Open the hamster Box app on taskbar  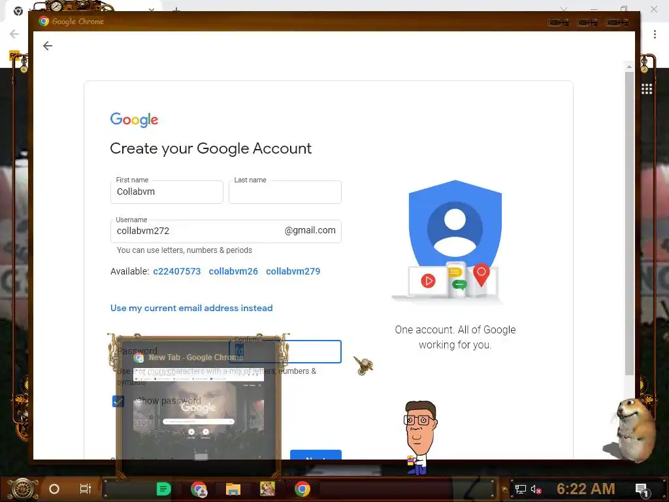[267, 489]
